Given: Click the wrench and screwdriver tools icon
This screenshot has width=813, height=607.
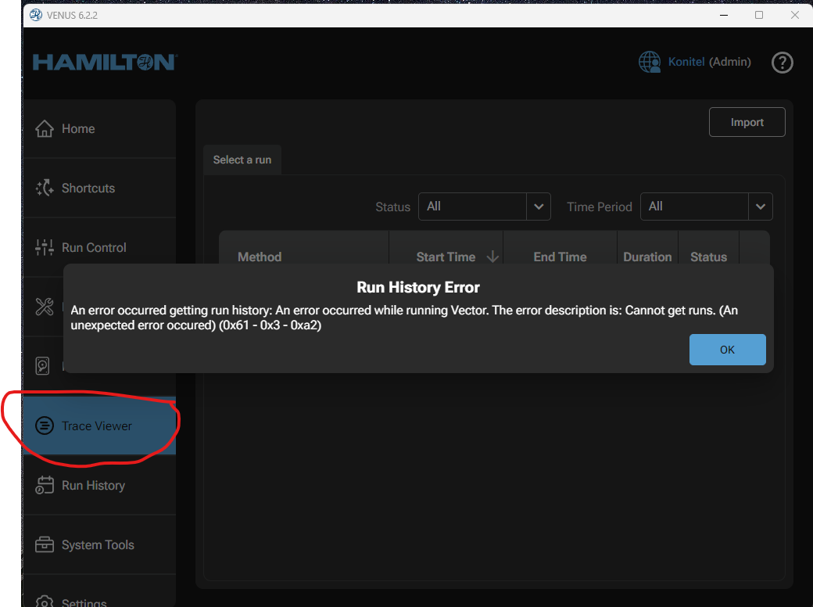Looking at the screenshot, I should (x=45, y=307).
